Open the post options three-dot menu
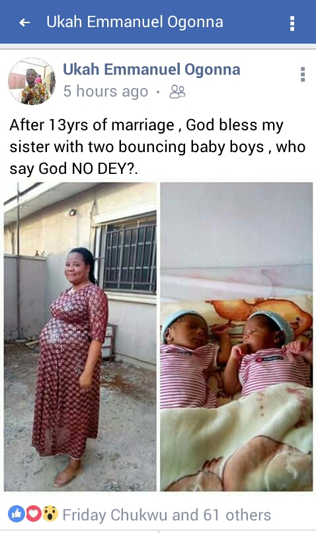 [302, 75]
